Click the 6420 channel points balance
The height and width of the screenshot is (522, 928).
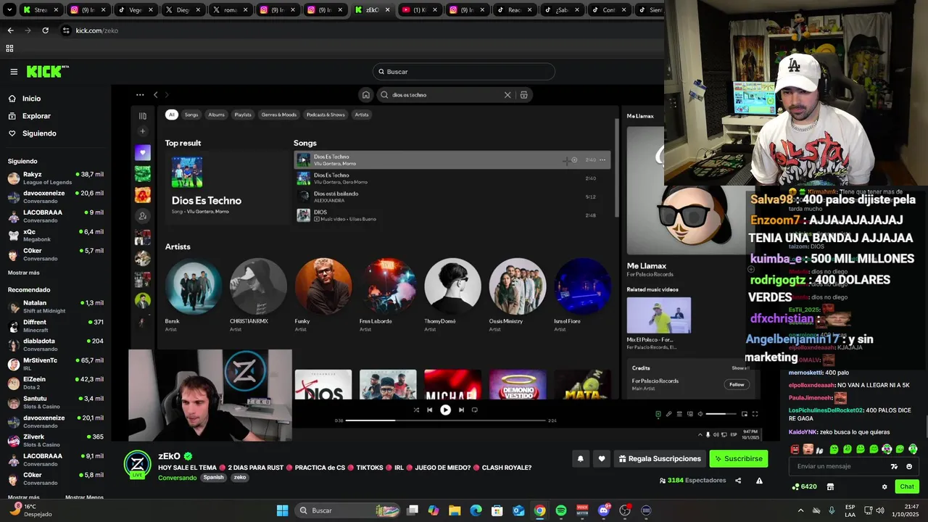(x=805, y=486)
